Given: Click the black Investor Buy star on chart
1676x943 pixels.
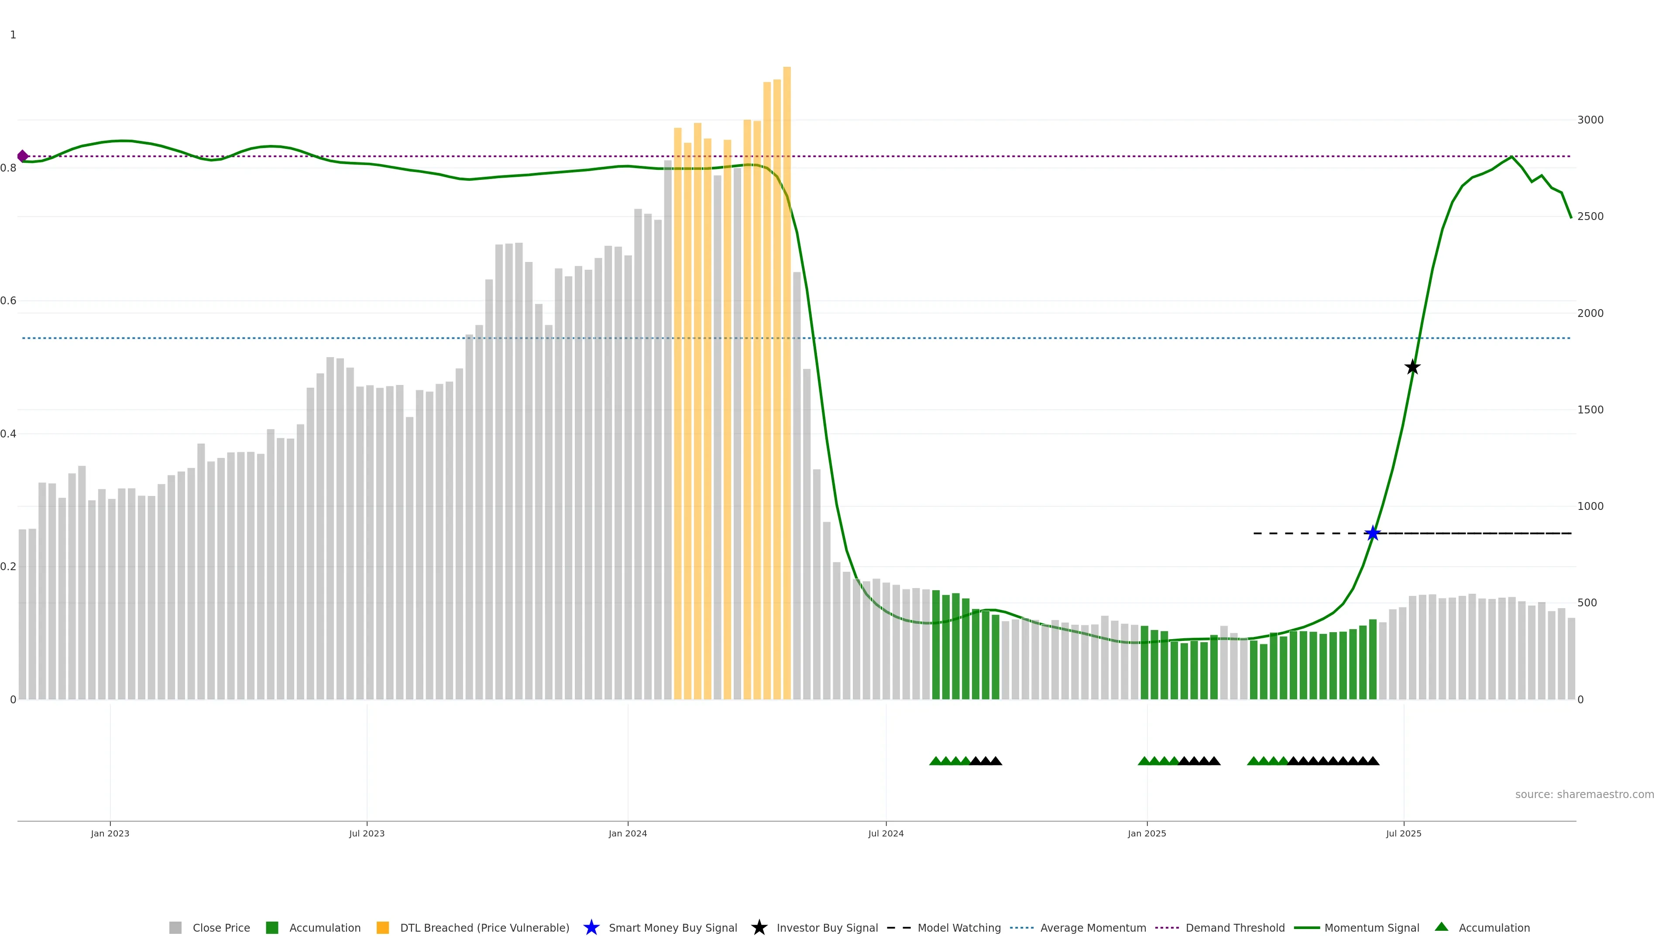Looking at the screenshot, I should pos(1412,367).
